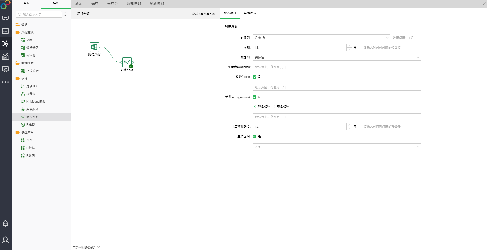Switch to the 结果展示 tab
The width and height of the screenshot is (487, 250).
click(x=250, y=13)
